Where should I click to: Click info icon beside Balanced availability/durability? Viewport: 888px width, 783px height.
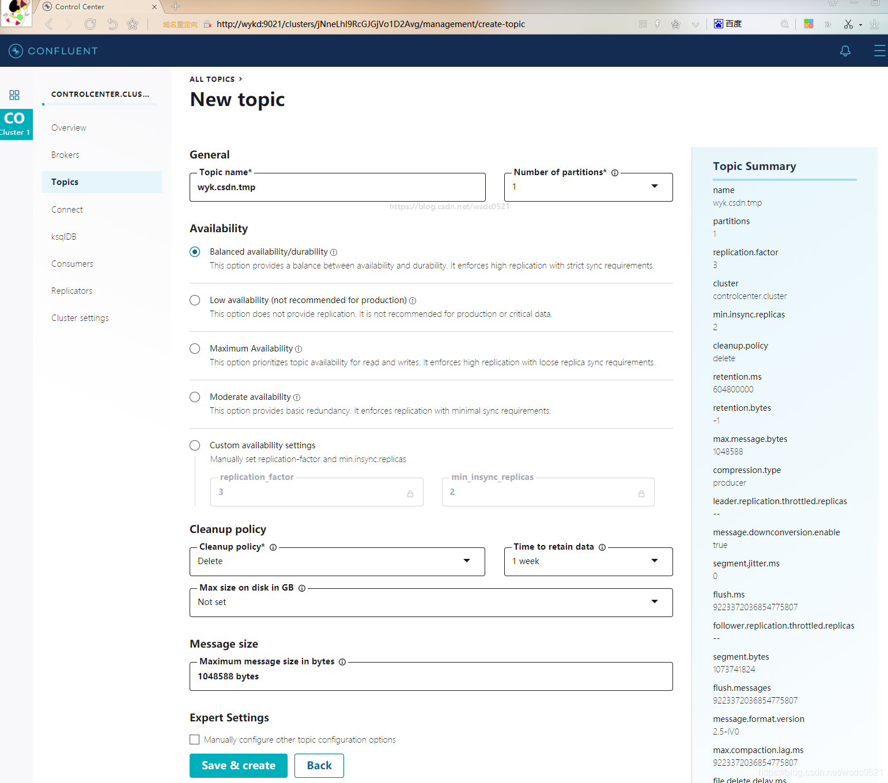tap(334, 252)
